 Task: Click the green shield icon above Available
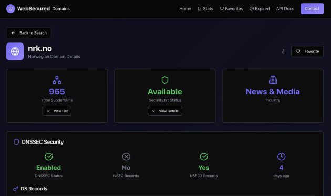(165, 80)
